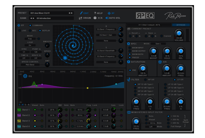
Task: Switch to EQ bands 5 - 8 tab
Action: tap(27, 105)
